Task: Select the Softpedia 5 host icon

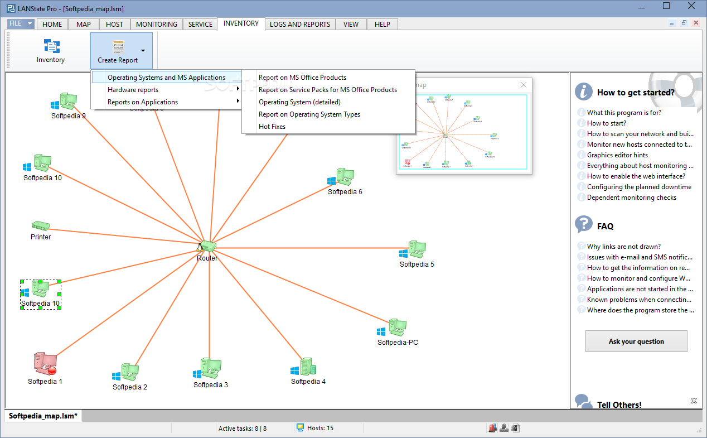Action: (413, 250)
